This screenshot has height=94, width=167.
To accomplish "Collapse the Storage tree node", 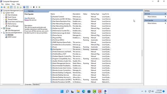I will (2, 28).
